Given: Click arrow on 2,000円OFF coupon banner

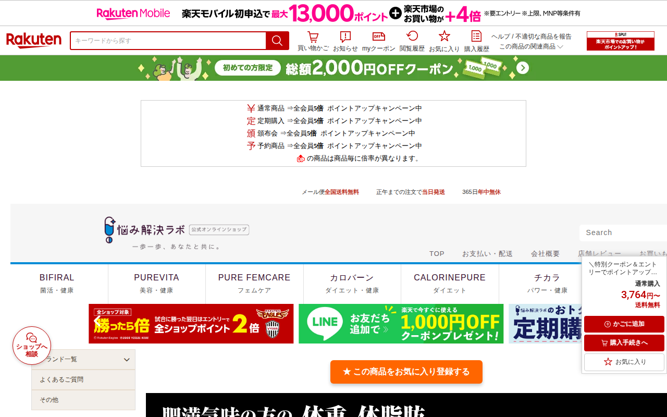Looking at the screenshot, I should point(523,68).
